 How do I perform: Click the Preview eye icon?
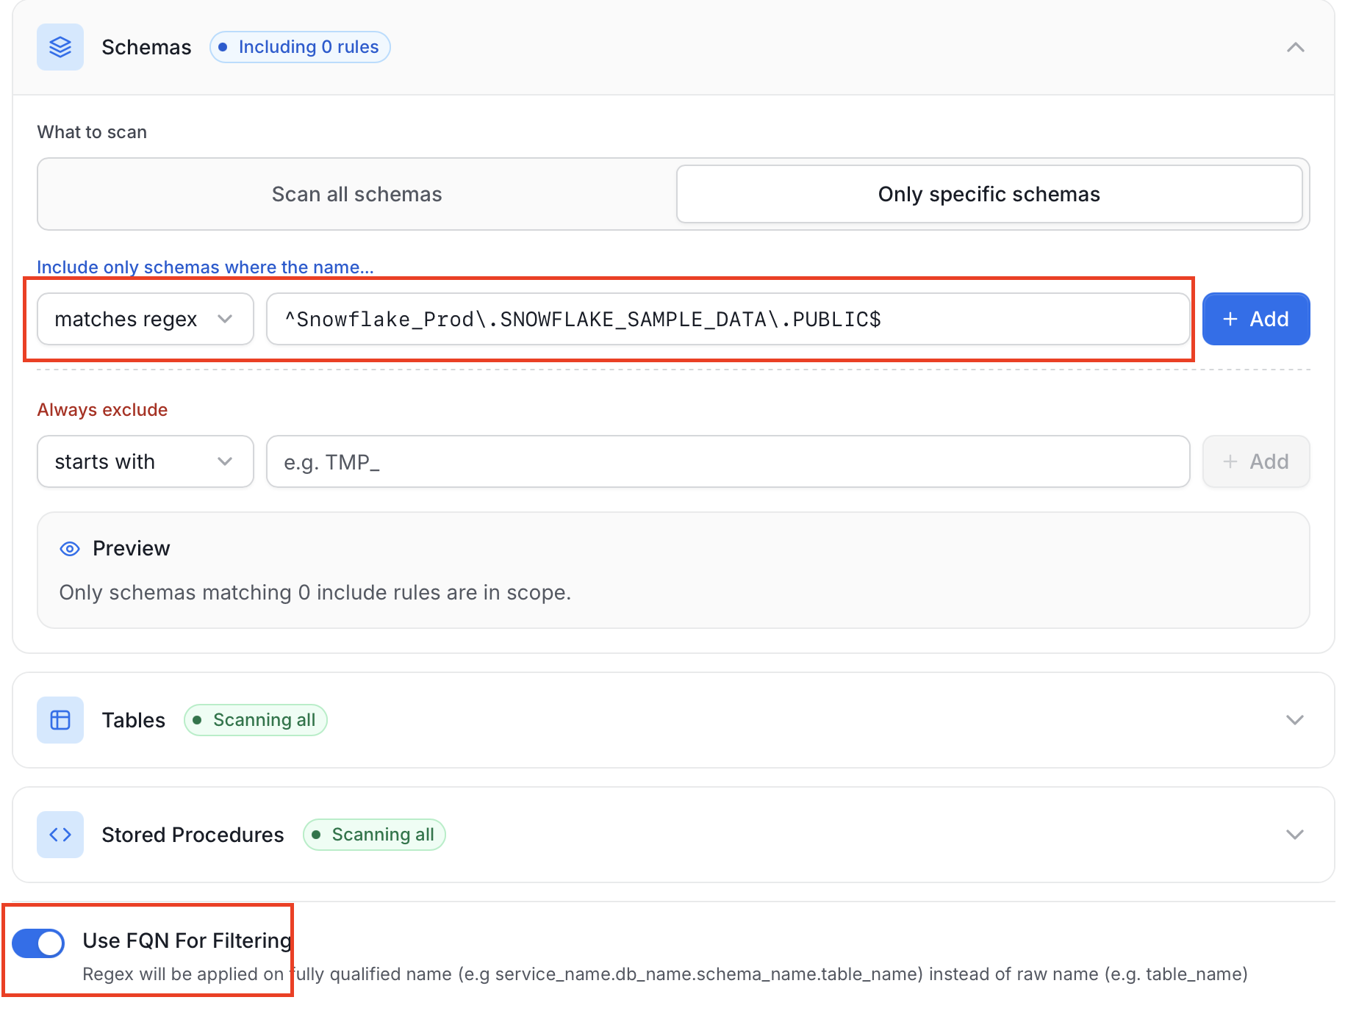pyautogui.click(x=70, y=549)
